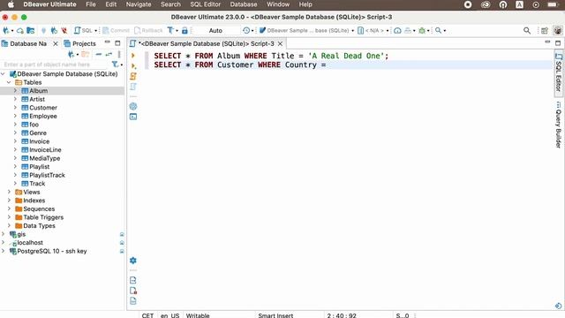Click the Rollback transaction button
Screen dimensions: 565x318
point(148,31)
